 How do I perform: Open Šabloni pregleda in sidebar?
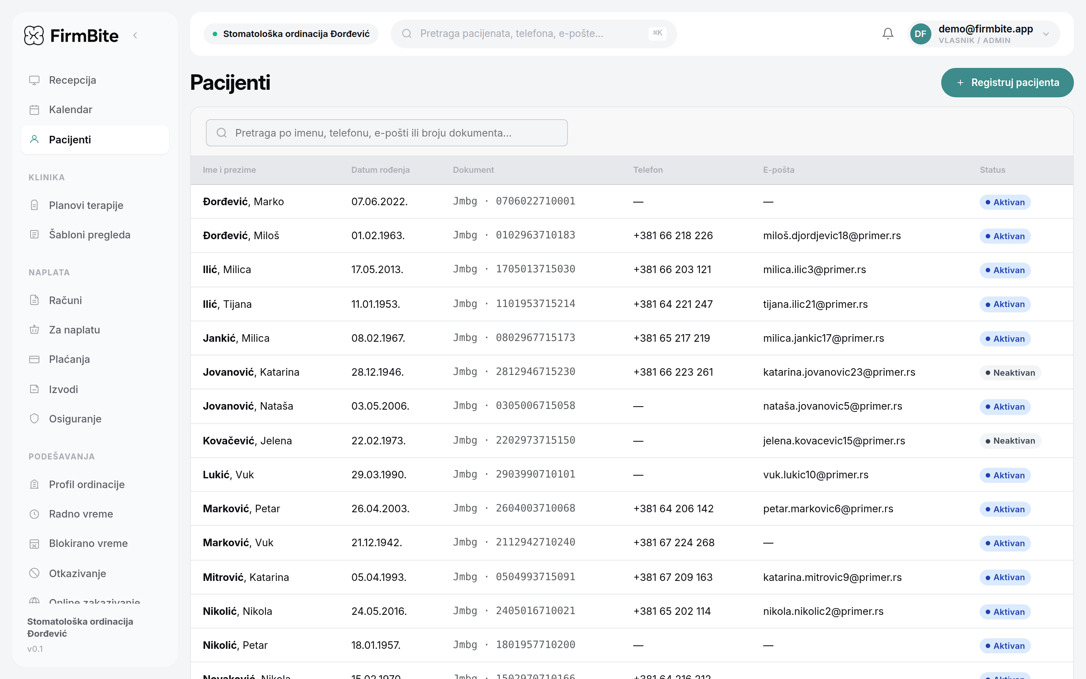(95, 234)
